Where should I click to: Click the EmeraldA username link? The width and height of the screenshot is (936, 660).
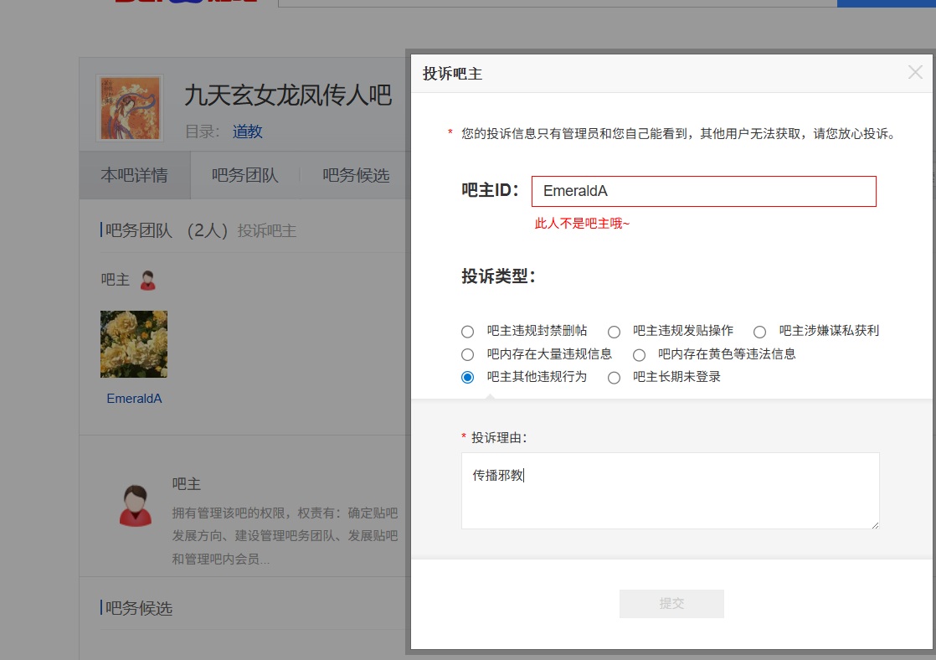tap(134, 399)
